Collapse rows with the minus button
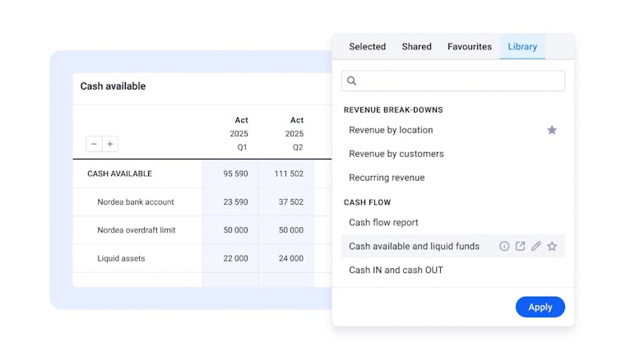Image resolution: width=617 pixels, height=347 pixels. pyautogui.click(x=94, y=144)
